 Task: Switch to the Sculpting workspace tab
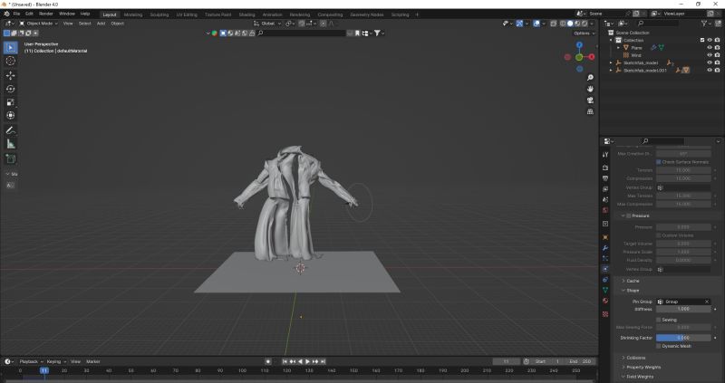tap(159, 14)
